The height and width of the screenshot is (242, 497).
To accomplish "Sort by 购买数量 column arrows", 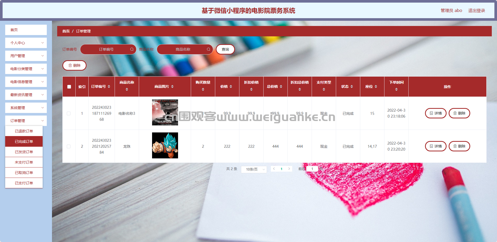I will pyautogui.click(x=203, y=89).
